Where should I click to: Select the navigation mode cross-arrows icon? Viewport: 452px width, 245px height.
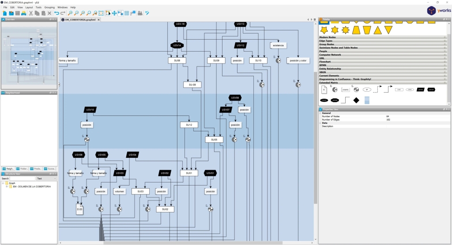(114, 13)
